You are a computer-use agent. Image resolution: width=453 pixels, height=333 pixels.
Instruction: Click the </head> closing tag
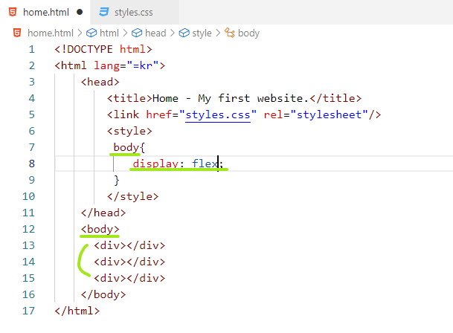click(103, 213)
